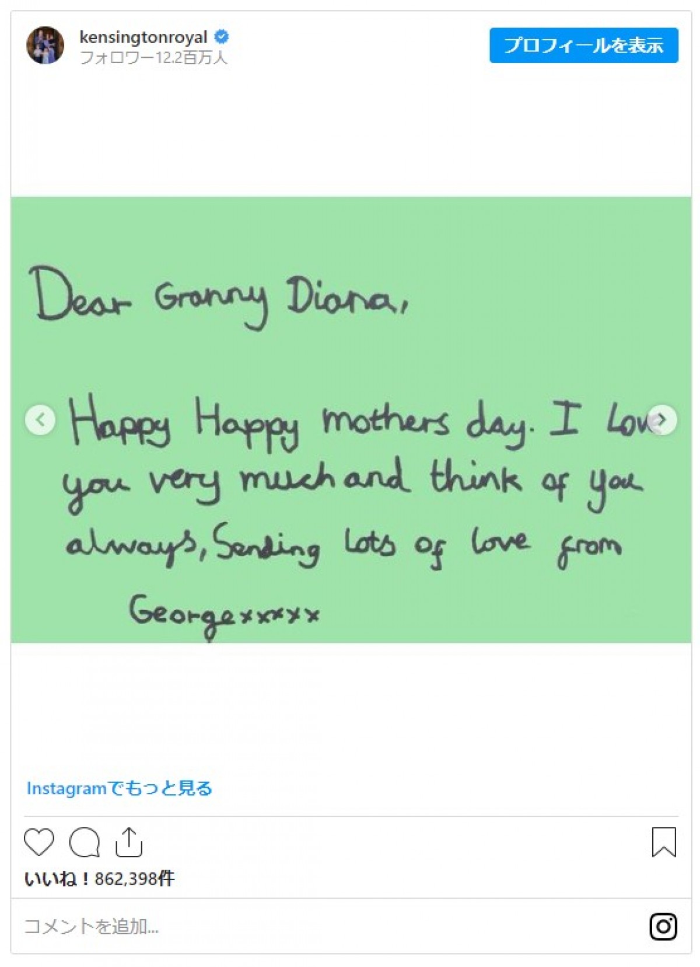Click the "George xxxxx" signature in the note
700x967 pixels.
click(x=225, y=614)
